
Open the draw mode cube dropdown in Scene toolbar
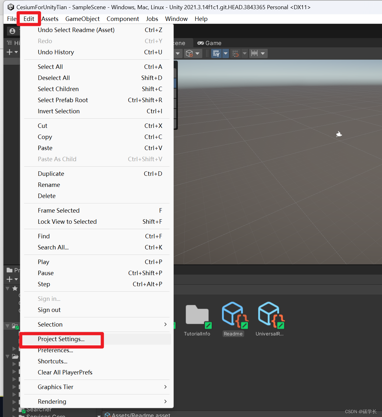tap(193, 53)
